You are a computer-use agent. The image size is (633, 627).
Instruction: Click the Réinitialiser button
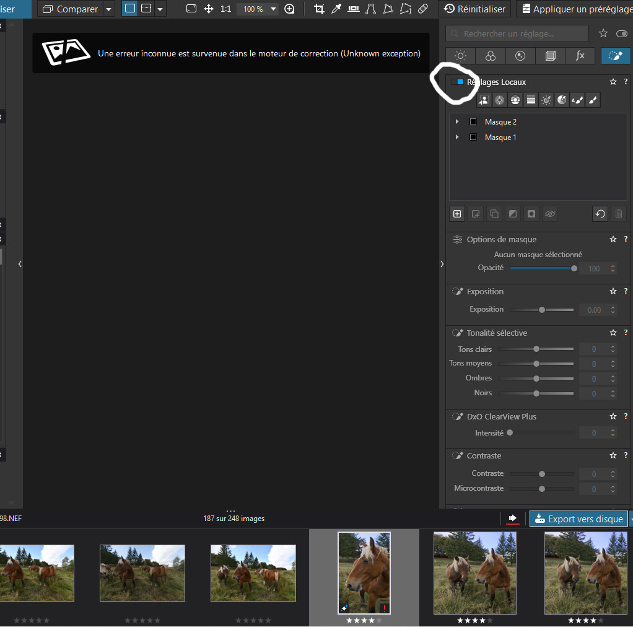[x=474, y=9]
